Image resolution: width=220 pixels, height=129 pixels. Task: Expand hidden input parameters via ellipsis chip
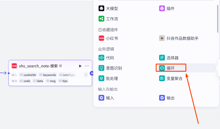click(86, 75)
